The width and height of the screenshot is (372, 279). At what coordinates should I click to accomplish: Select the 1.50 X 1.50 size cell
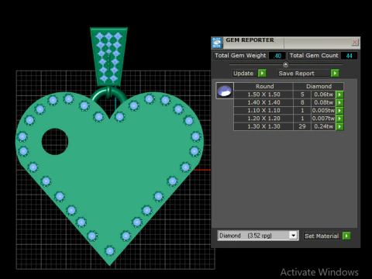(x=263, y=95)
